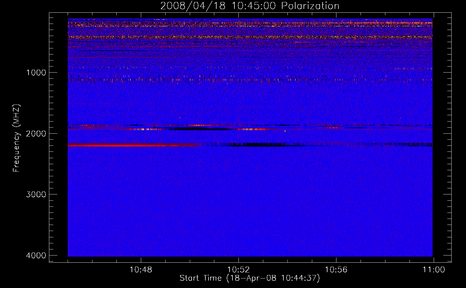The width and height of the screenshot is (466, 288).
Task: Select the 3000 frequency tick label
Action: click(x=36, y=194)
